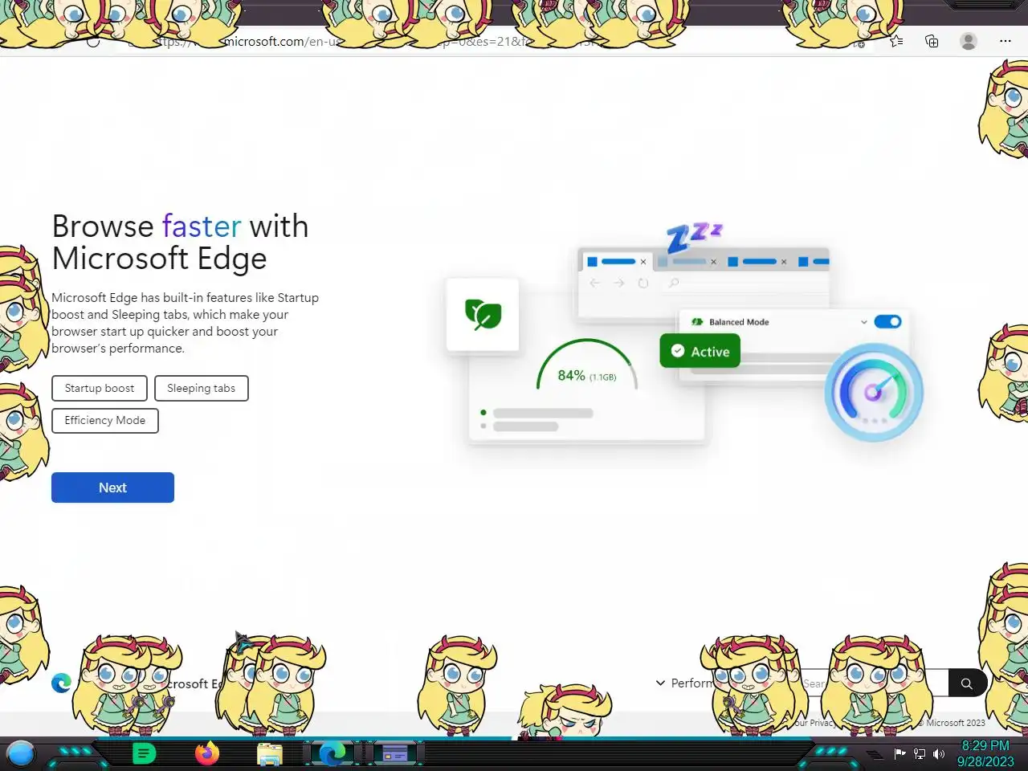Image resolution: width=1028 pixels, height=771 pixels.
Task: Click the footer search input field
Action: [x=873, y=683]
